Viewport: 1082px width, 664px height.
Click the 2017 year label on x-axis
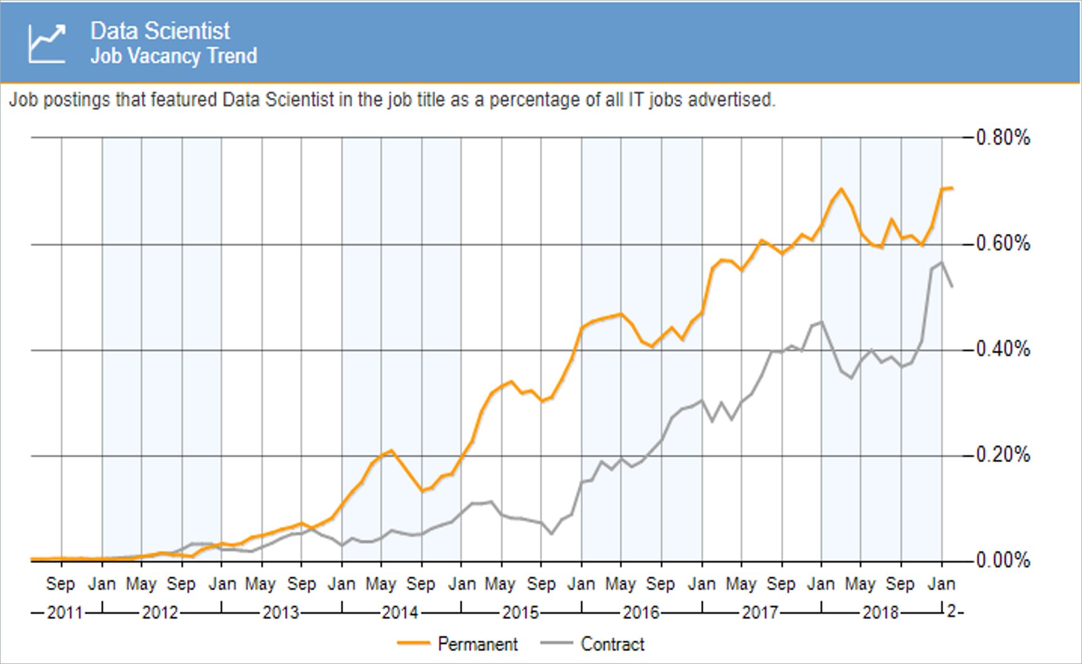(760, 613)
